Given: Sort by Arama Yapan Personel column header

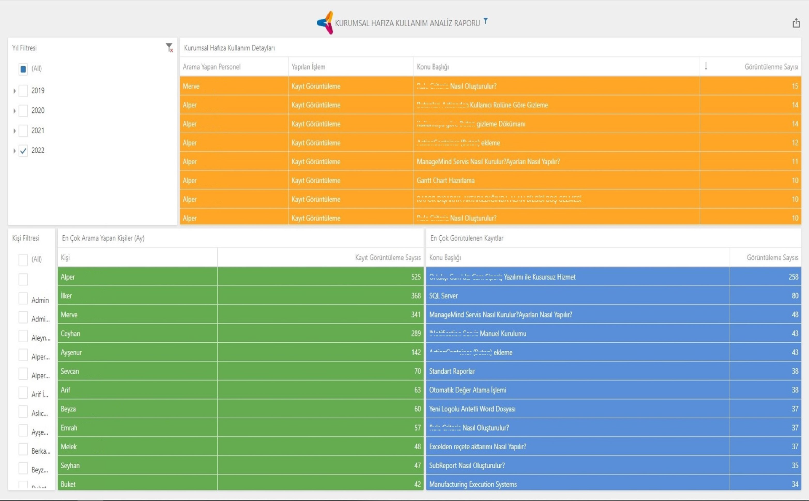Looking at the screenshot, I should [x=212, y=67].
